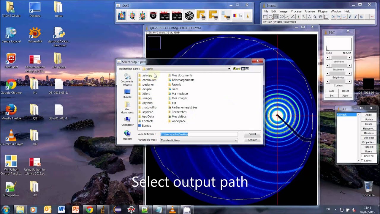This screenshot has width=380, height=214.
Task: Open the Edit menu in ImageJ
Action: point(274,11)
